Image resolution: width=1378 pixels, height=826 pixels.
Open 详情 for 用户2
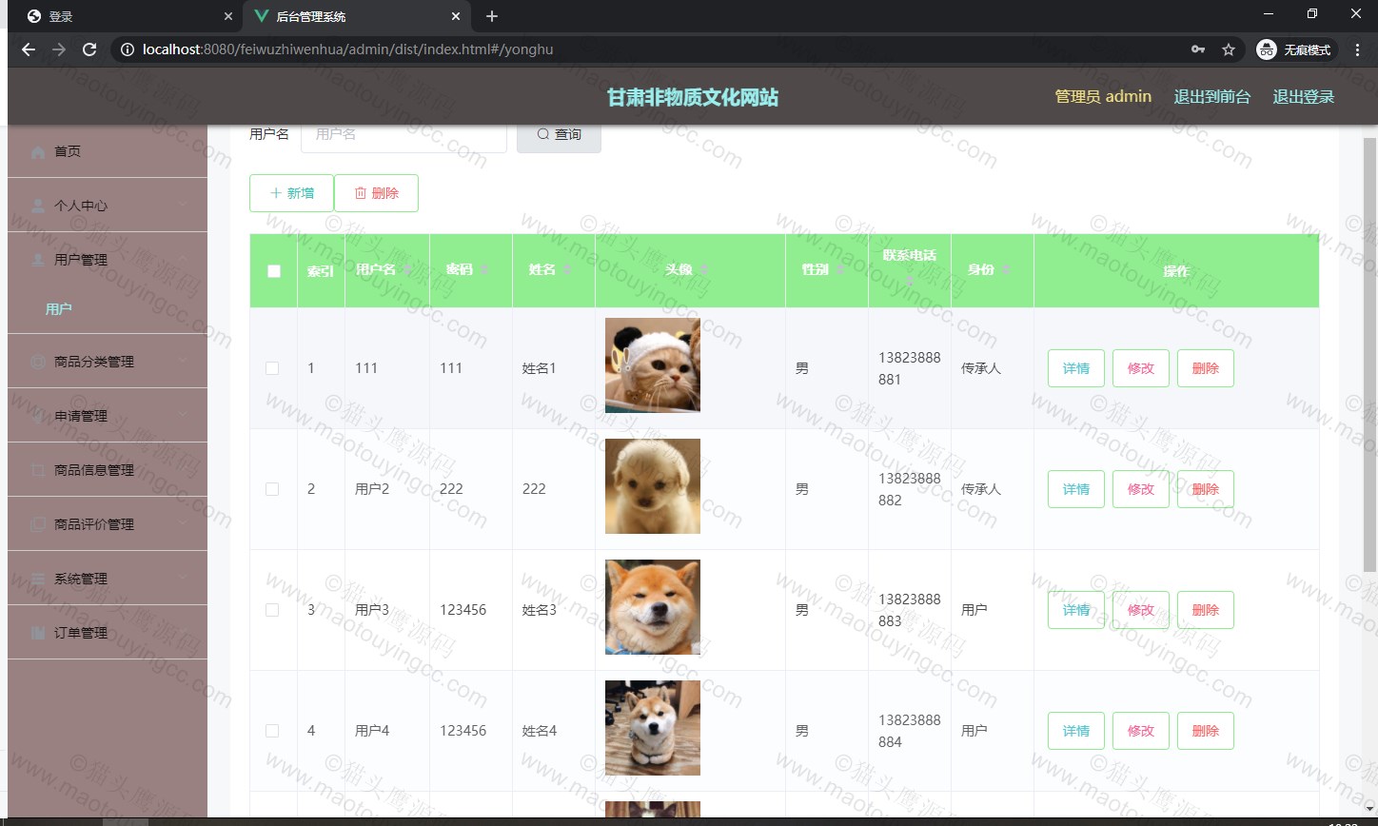coord(1076,489)
